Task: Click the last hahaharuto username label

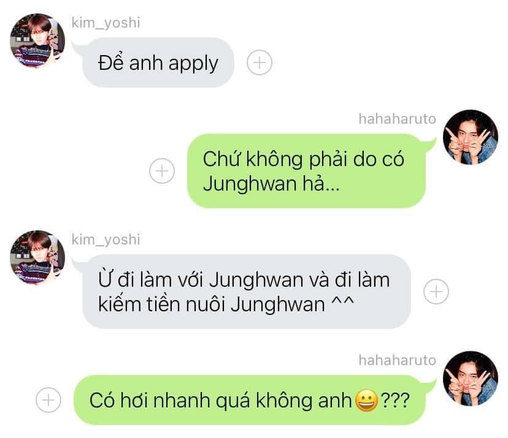Action: click(397, 360)
